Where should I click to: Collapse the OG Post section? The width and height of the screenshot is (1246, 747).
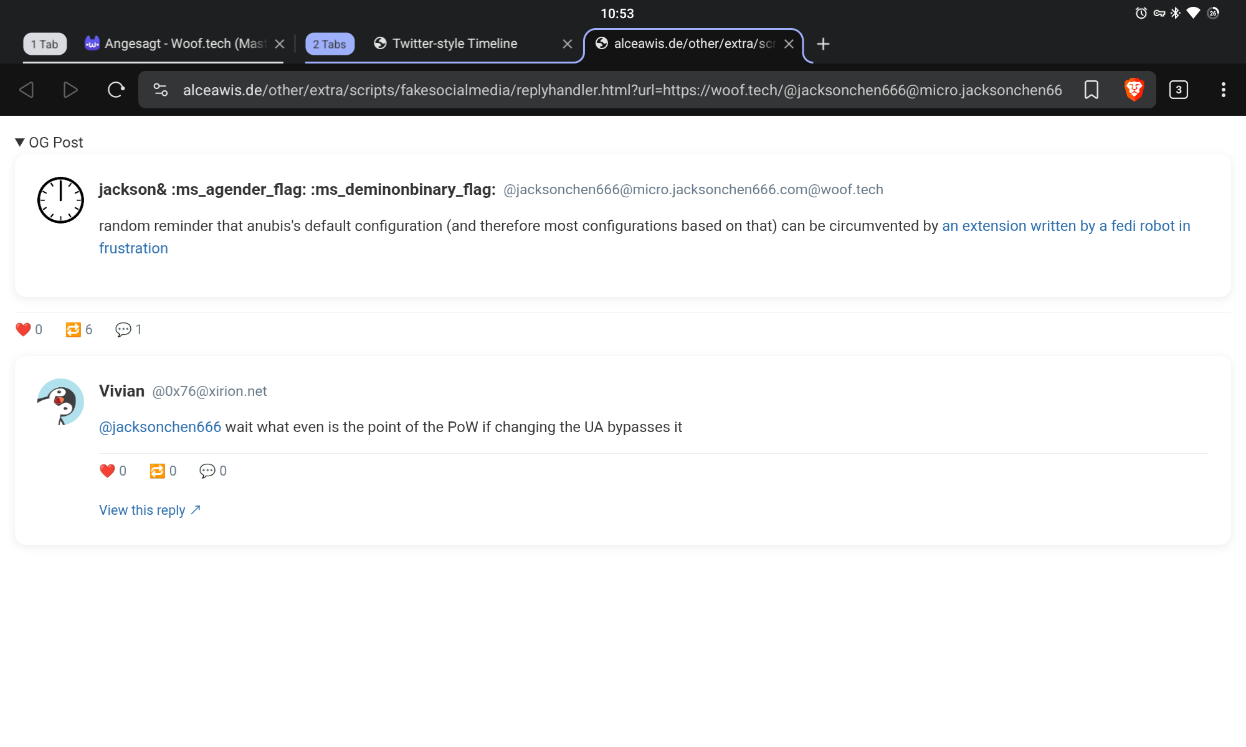tap(49, 143)
